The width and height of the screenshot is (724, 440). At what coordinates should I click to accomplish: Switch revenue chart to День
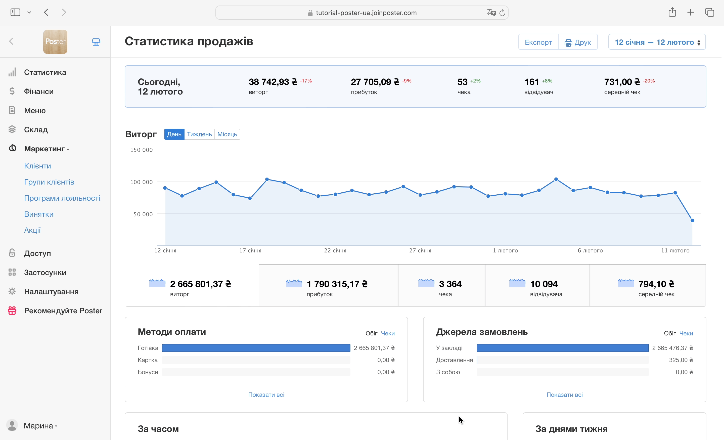coord(174,134)
